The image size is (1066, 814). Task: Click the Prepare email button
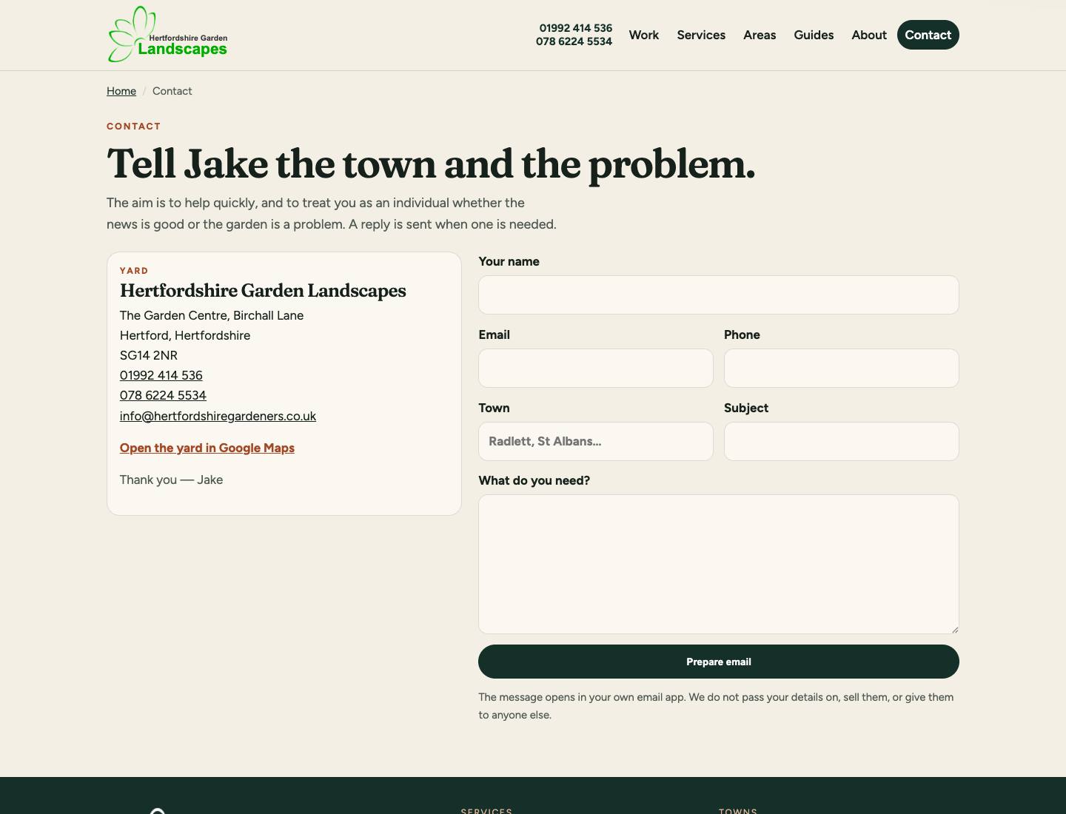pos(718,662)
